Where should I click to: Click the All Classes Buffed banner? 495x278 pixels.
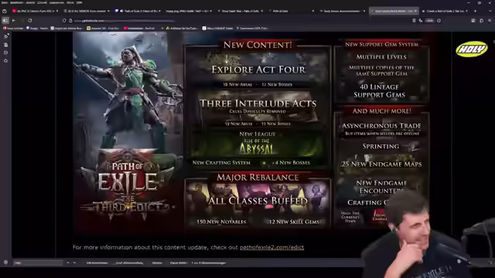[x=258, y=201]
